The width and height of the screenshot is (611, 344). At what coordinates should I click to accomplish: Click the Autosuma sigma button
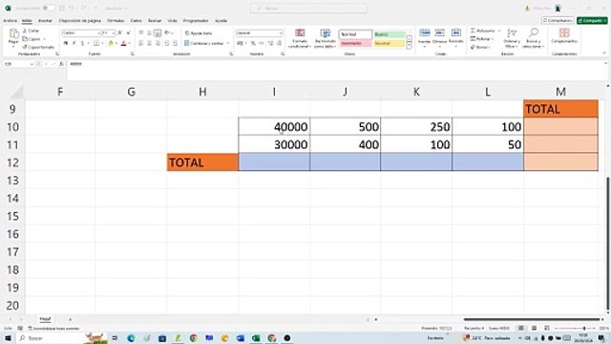(x=482, y=31)
